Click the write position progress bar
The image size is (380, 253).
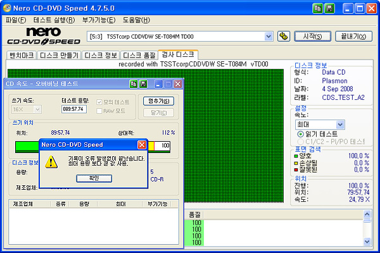pyautogui.click(x=92, y=147)
